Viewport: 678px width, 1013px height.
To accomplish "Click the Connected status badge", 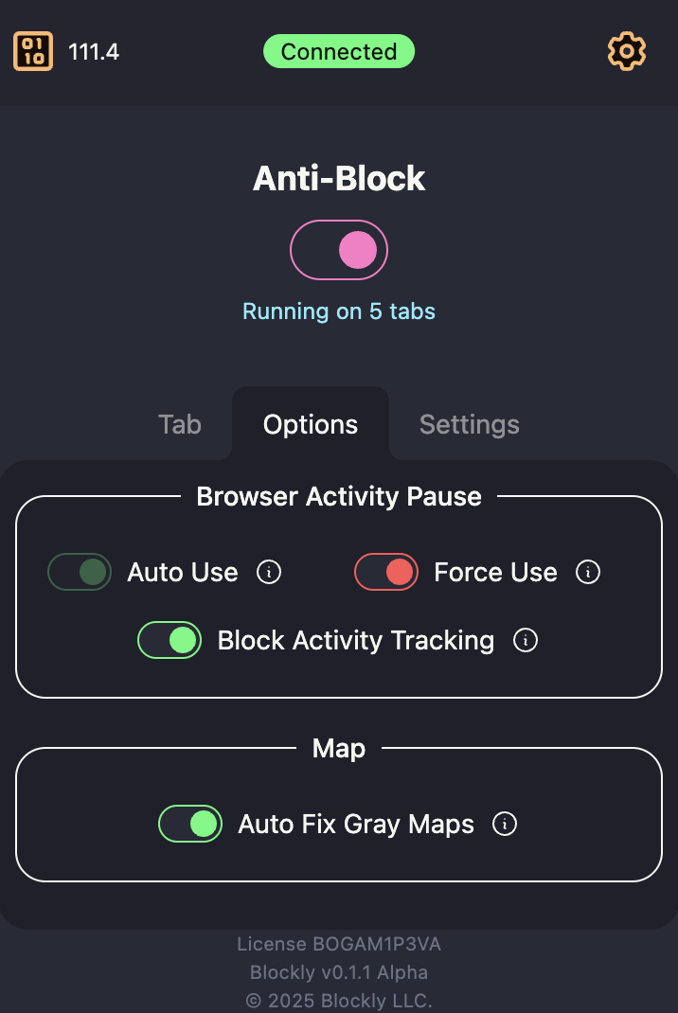I will tap(339, 51).
